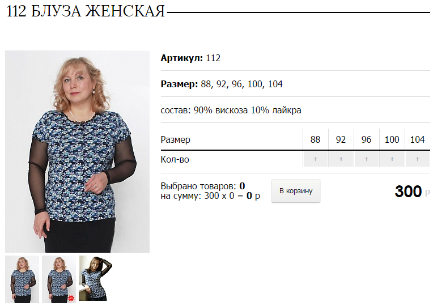This screenshot has width=446, height=306.
Task: Open the large main product photo
Action: (x=78, y=151)
